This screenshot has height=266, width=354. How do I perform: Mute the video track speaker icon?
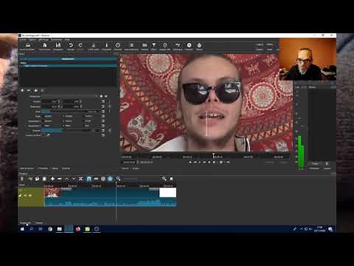20,196
